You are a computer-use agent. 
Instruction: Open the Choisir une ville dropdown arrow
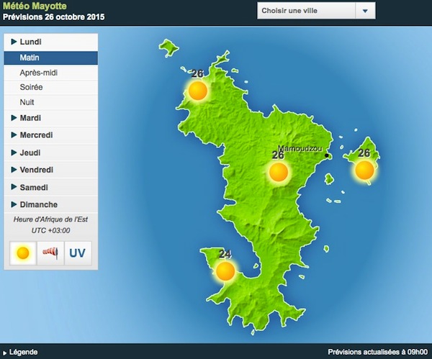point(365,11)
